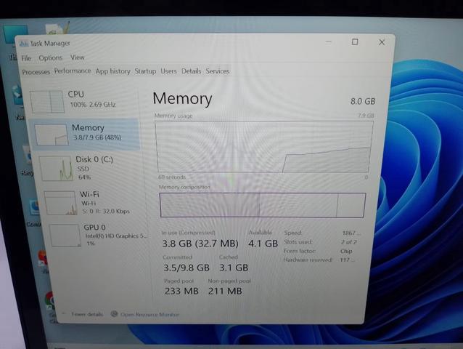Open the Options menu
463x349 pixels.
click(51, 57)
